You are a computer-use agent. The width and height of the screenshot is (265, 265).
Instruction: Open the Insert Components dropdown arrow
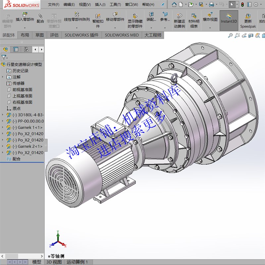point(25,28)
